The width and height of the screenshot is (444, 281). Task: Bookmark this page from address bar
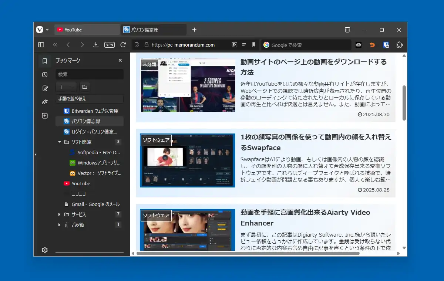[x=254, y=45]
